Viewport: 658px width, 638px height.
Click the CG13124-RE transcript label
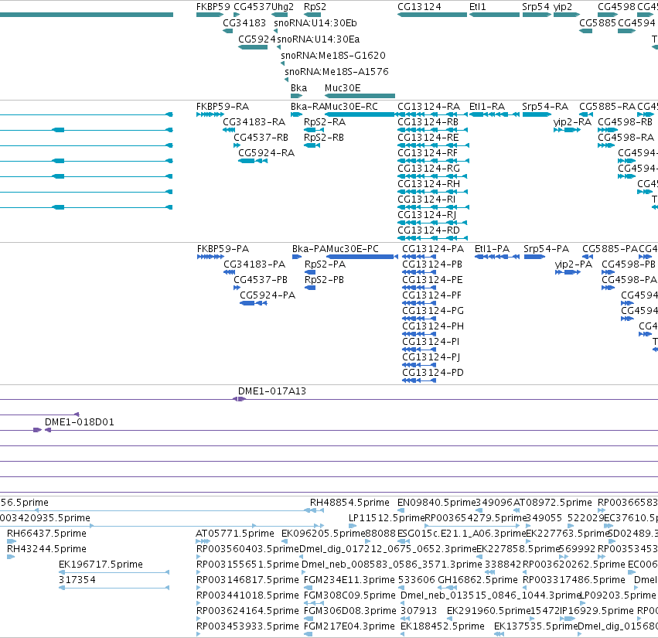point(428,138)
